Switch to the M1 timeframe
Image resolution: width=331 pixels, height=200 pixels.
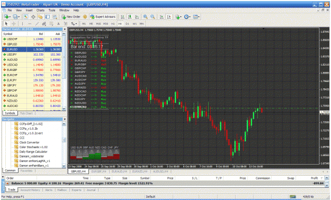point(84,24)
